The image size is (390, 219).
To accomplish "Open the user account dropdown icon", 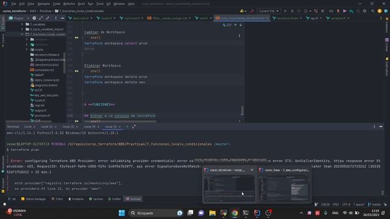I will coord(243,11).
